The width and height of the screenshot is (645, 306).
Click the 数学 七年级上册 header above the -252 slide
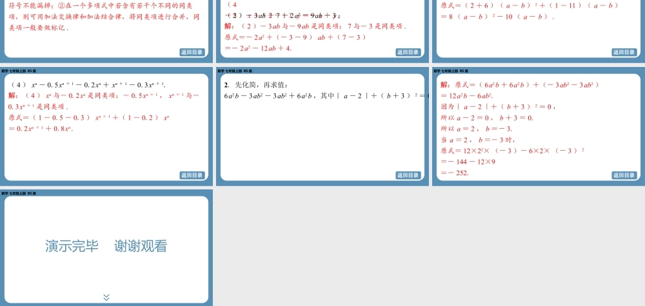click(x=451, y=70)
